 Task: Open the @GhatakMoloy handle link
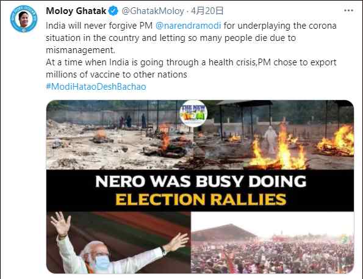[x=153, y=11]
